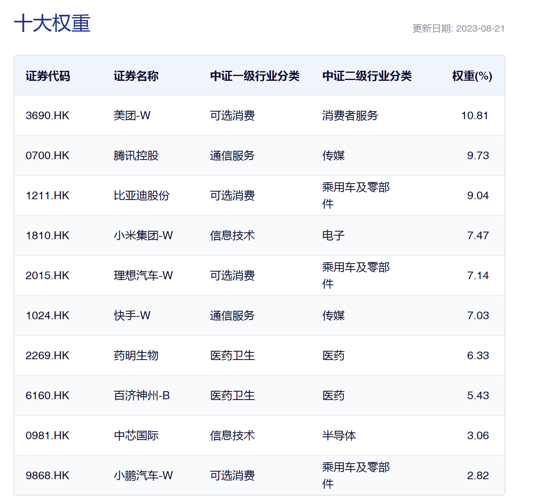Click stock code 2015.HK
Viewport: 537px width, 504px height.
tap(47, 276)
